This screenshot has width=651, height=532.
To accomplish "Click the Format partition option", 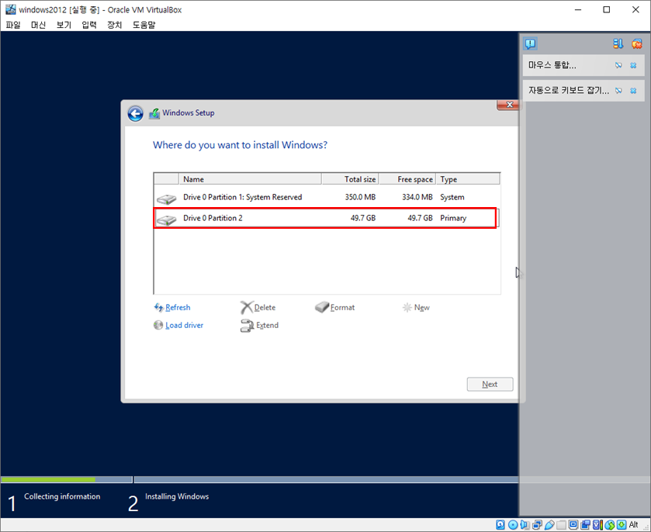I will click(x=335, y=308).
